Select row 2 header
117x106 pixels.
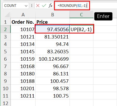pos(5,29)
